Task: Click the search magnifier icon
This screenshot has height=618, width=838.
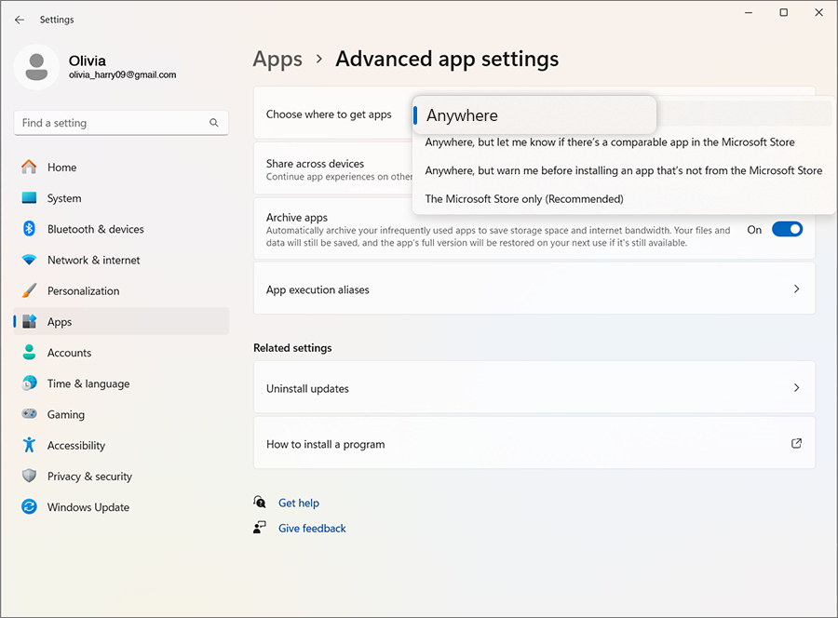Action: coord(214,123)
